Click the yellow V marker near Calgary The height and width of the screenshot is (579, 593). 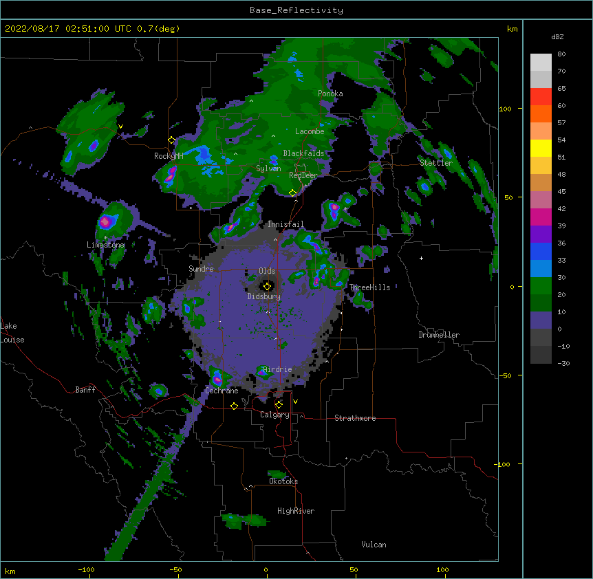click(x=295, y=402)
